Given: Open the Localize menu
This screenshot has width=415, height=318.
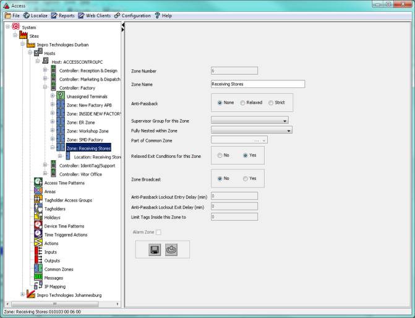Looking at the screenshot, I should click(x=35, y=15).
